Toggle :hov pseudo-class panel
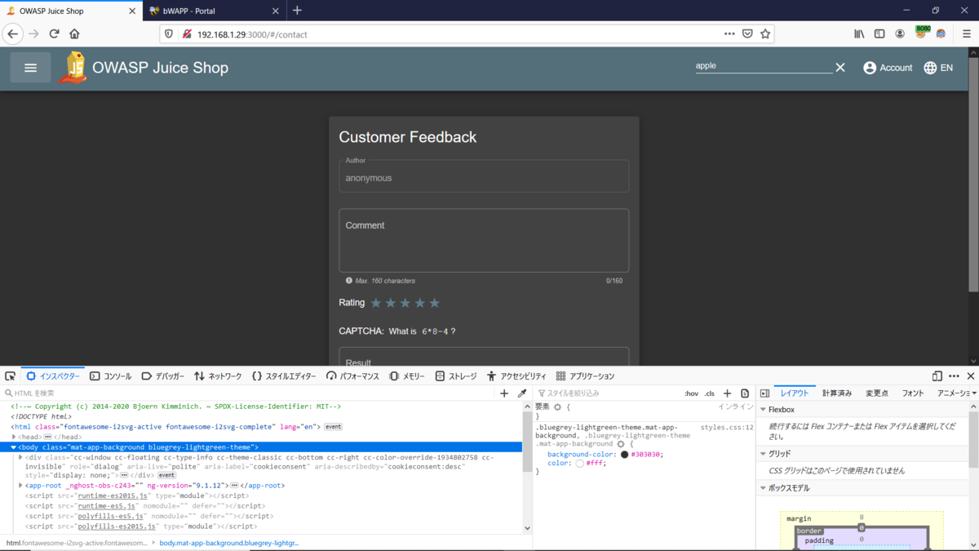Screen dimensions: 979x551 point(691,393)
